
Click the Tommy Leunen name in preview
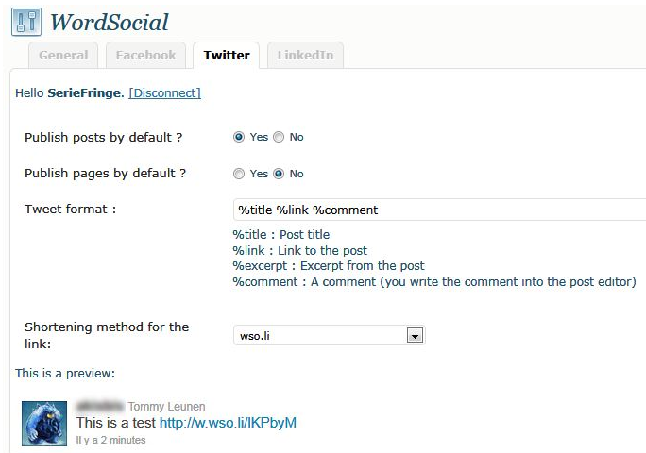pyautogui.click(x=166, y=407)
